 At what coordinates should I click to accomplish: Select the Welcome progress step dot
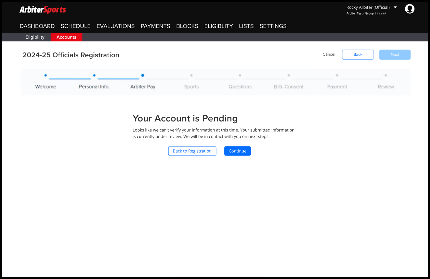pyautogui.click(x=45, y=75)
